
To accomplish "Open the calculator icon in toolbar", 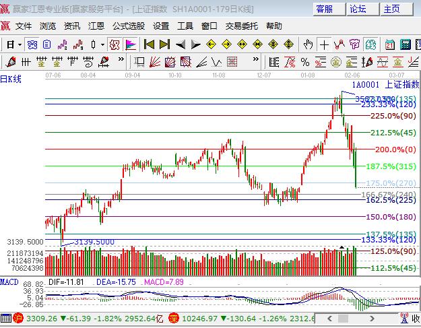I will tap(405, 44).
